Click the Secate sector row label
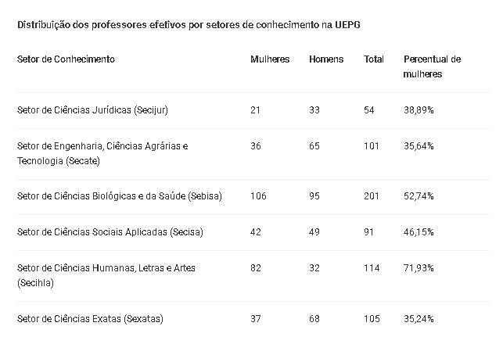 (x=102, y=153)
